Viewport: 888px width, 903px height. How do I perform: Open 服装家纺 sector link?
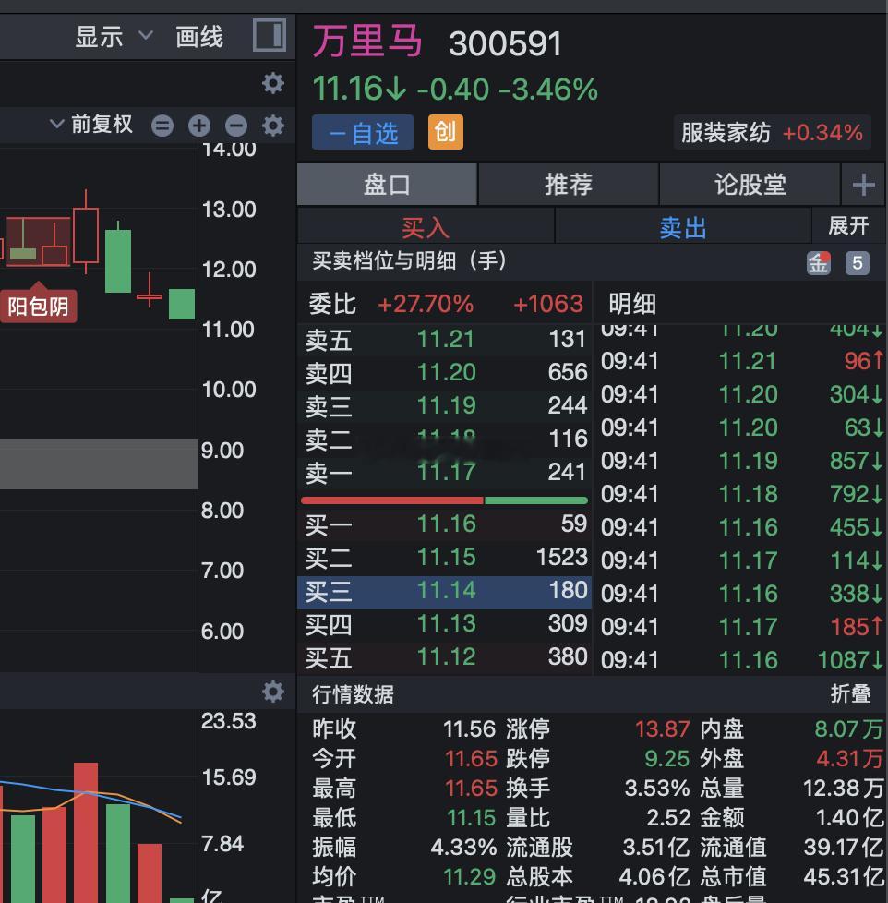pyautogui.click(x=772, y=132)
